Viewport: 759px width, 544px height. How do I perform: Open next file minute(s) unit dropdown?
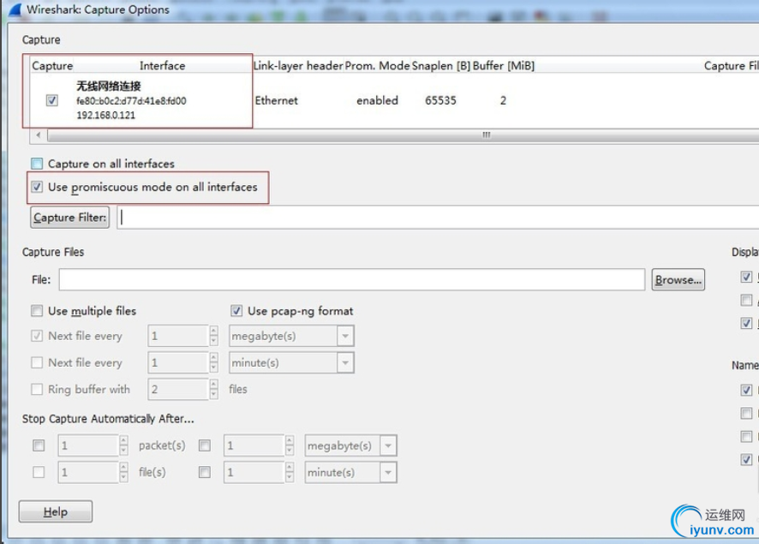[291, 362]
